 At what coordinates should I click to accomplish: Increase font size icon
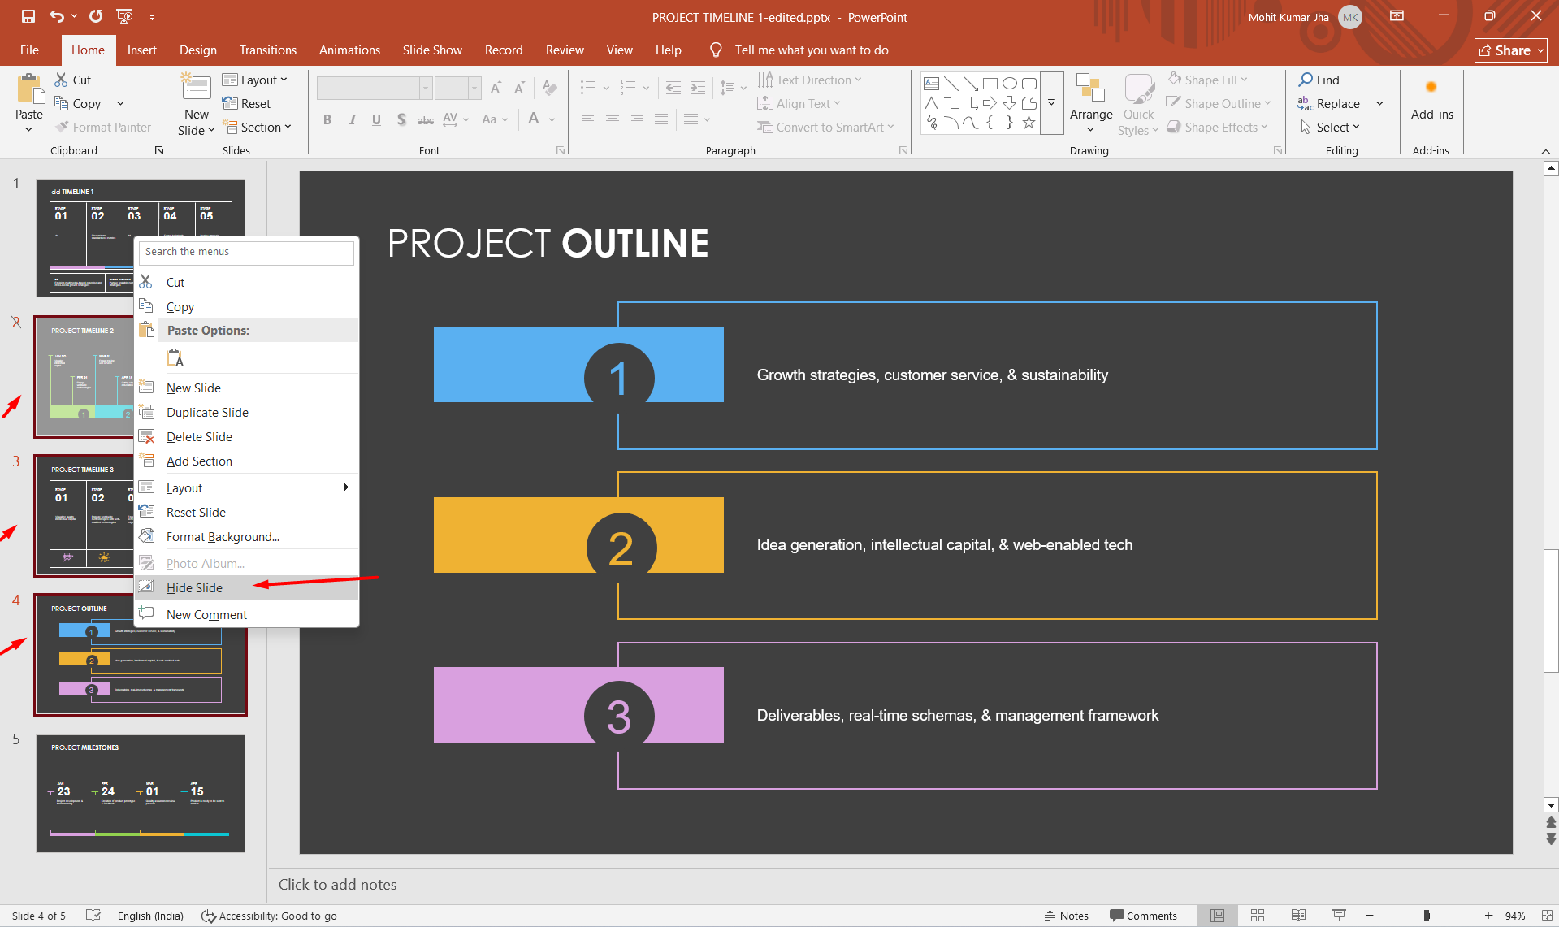496,88
